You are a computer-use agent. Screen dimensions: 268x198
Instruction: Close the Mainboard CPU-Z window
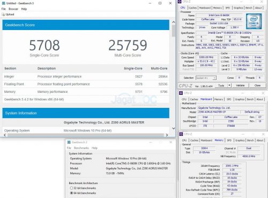tap(263, 93)
